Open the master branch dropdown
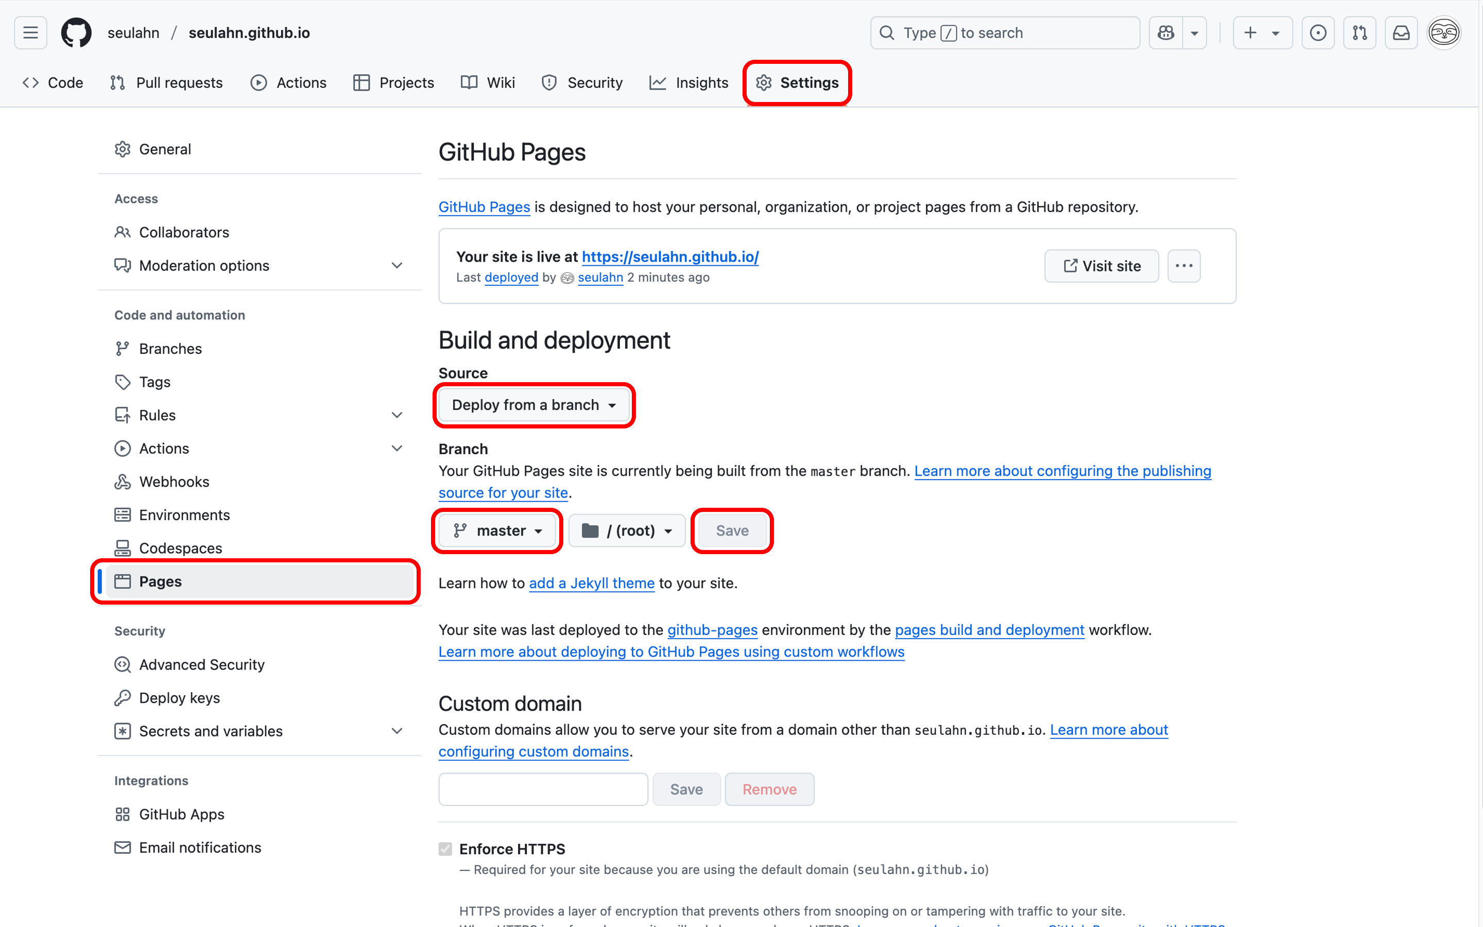 coord(497,531)
